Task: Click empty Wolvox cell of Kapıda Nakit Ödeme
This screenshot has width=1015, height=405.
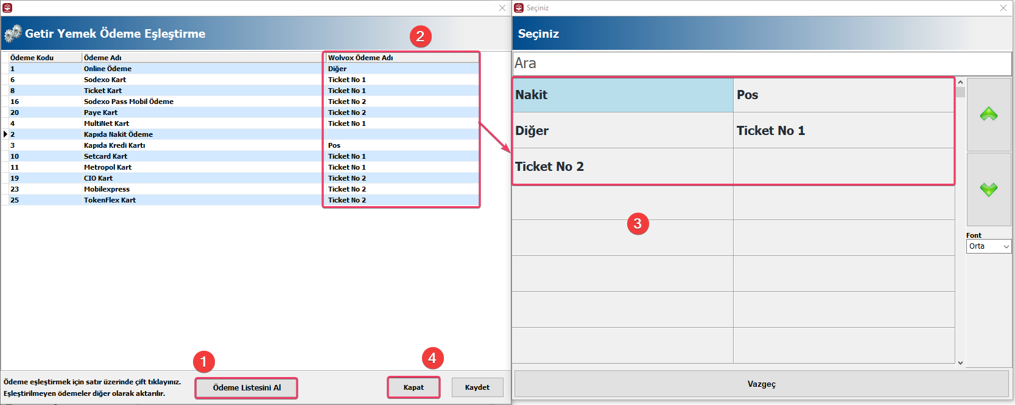Action: [402, 134]
